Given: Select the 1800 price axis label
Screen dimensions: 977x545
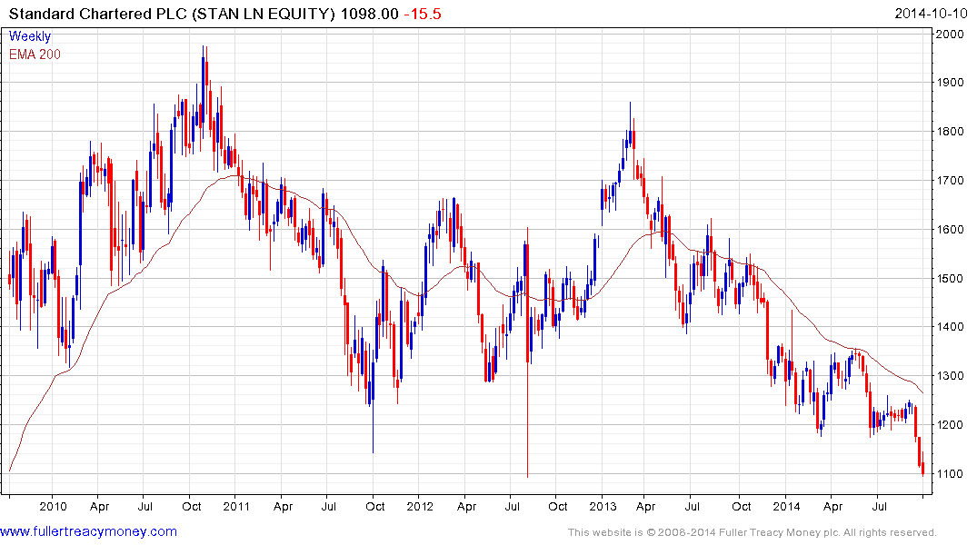Looking at the screenshot, I should click(x=951, y=132).
